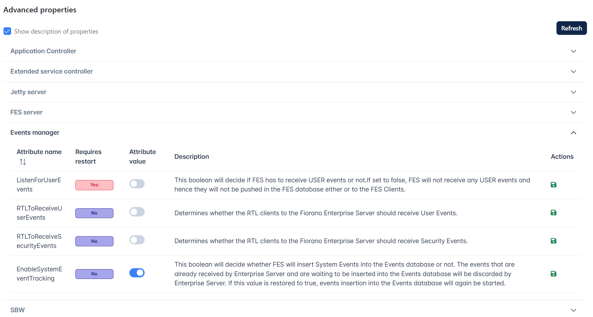593x317 pixels.
Task: Expand Extended service controller chevron
Action: click(x=573, y=72)
